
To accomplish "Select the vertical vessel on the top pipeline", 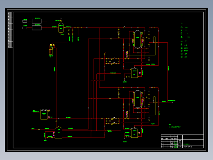I will click(61, 28).
